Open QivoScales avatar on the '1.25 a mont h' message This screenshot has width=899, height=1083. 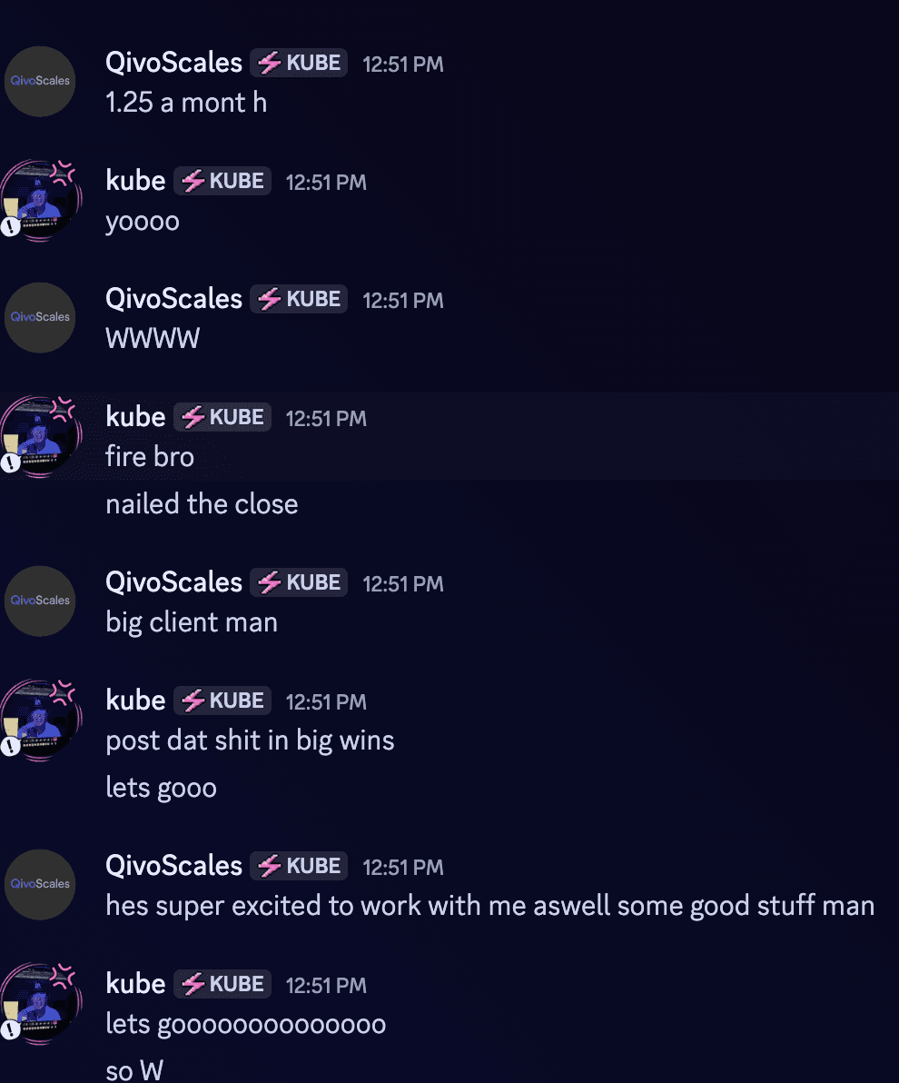(40, 82)
